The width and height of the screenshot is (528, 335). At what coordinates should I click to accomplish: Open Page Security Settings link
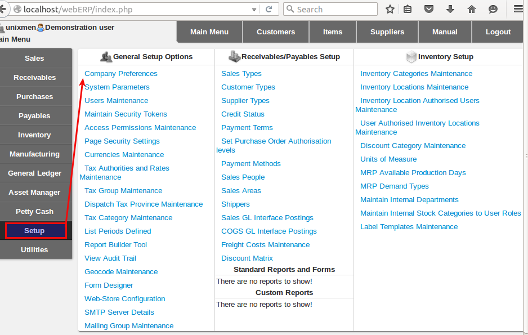[122, 141]
